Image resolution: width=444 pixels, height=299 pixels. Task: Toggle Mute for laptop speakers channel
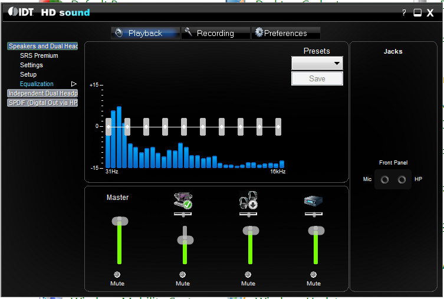[x=183, y=275]
